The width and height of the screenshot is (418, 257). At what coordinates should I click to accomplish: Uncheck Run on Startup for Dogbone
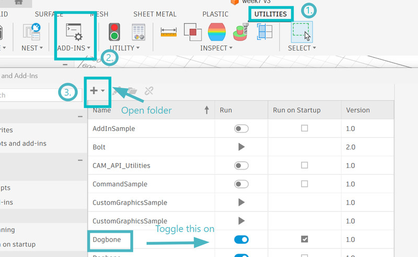305,239
